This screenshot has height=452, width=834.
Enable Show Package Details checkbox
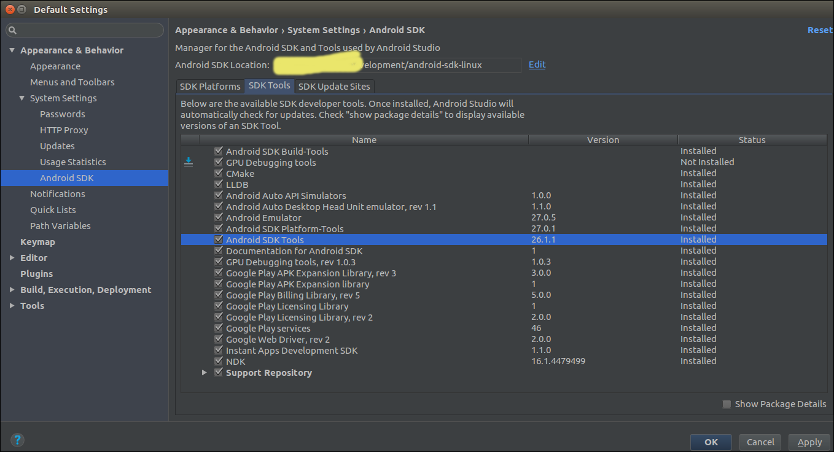(x=727, y=404)
